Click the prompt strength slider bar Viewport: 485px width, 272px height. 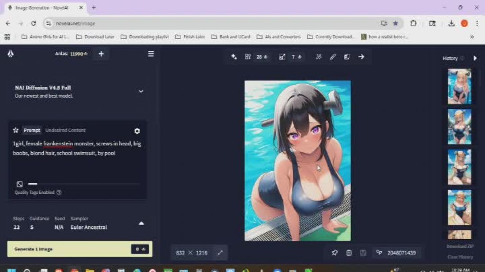pos(83,184)
